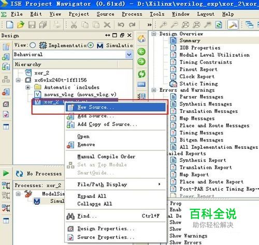This screenshot has width=259, height=245.
Task: Collapse the Errors and Warnings section
Action: (153, 90)
